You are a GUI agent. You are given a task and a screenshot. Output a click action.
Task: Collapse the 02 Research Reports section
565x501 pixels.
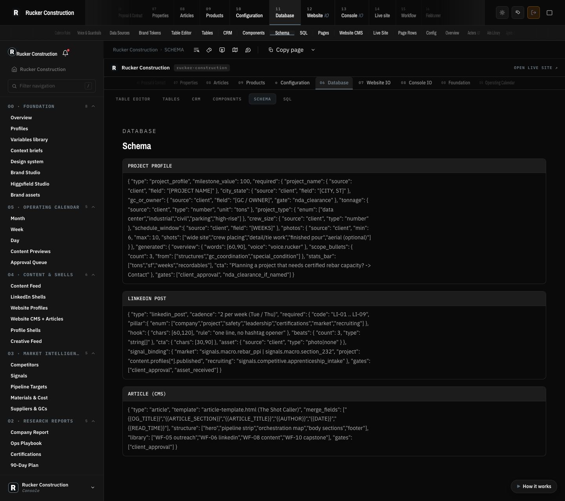click(93, 421)
